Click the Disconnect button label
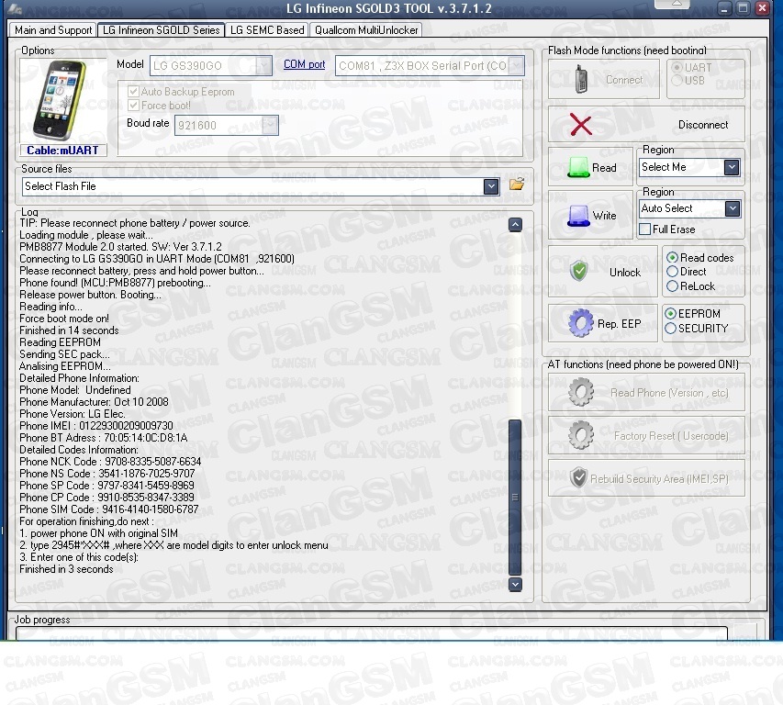 [x=703, y=125]
